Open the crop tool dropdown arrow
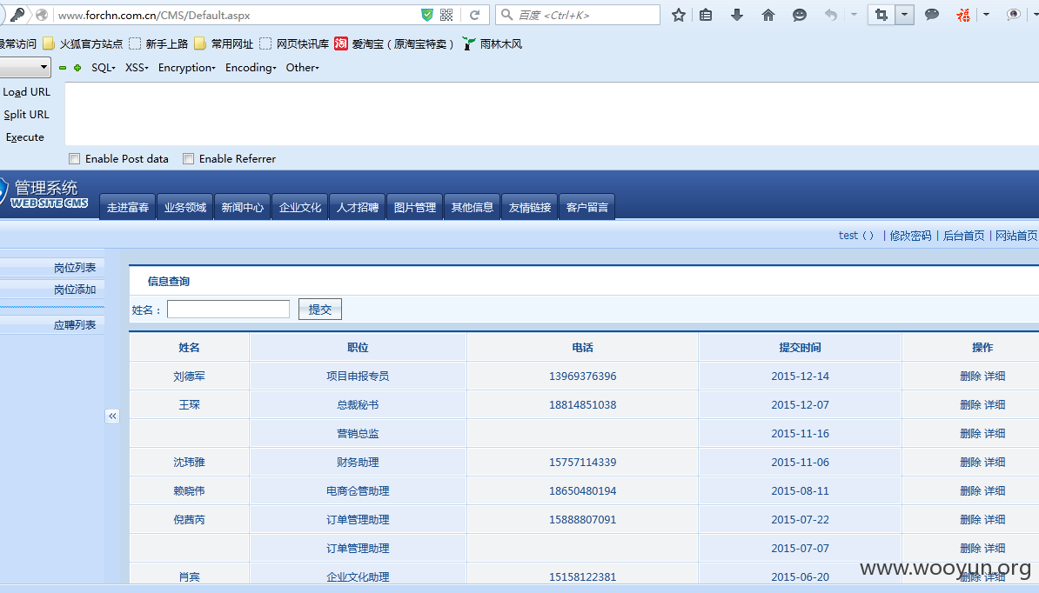The height and width of the screenshot is (593, 1039). [x=904, y=15]
